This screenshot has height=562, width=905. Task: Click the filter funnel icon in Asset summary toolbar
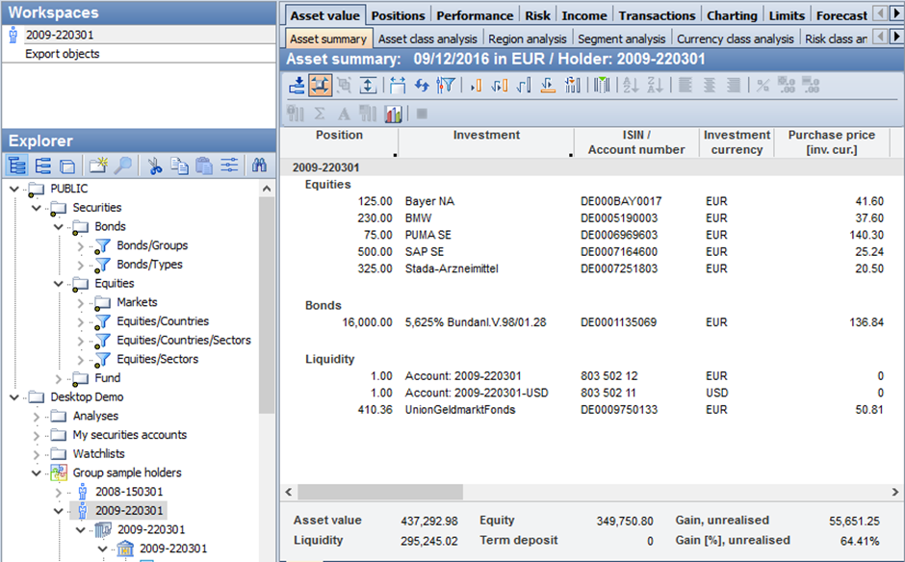pyautogui.click(x=446, y=86)
